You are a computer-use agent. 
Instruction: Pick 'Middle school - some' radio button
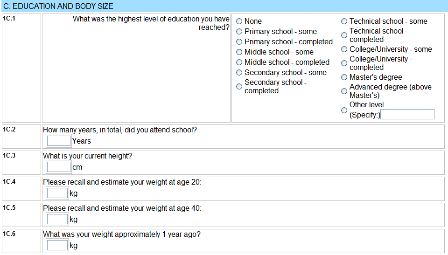tap(239, 52)
